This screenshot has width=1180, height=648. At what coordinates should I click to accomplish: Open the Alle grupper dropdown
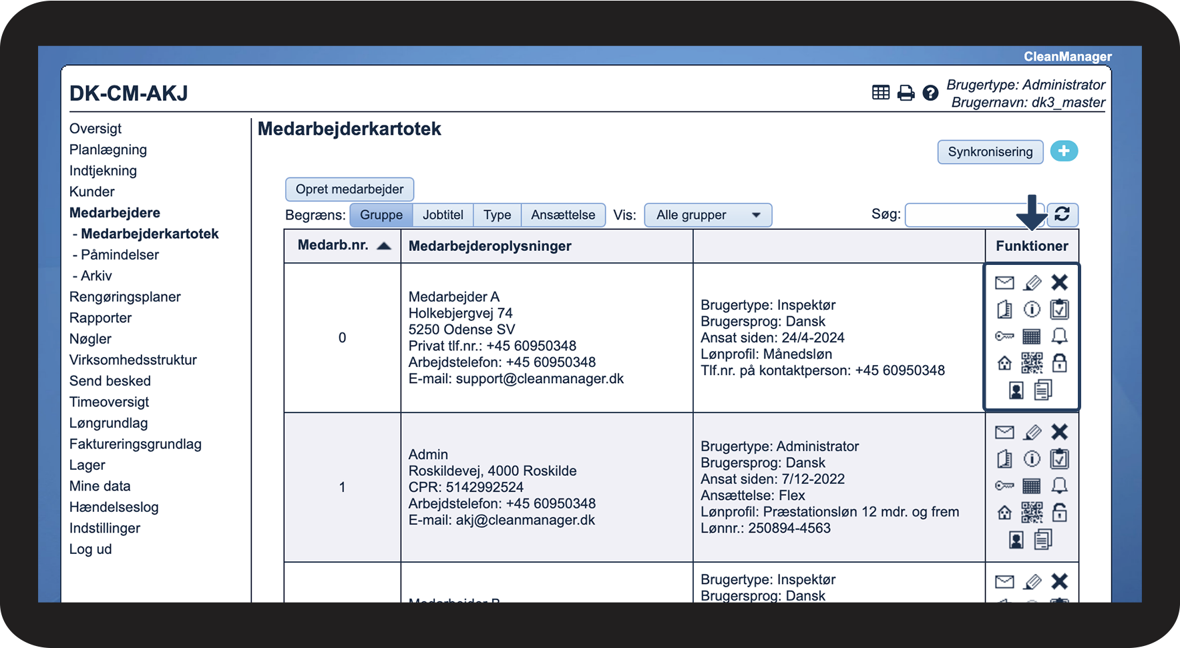tap(708, 215)
